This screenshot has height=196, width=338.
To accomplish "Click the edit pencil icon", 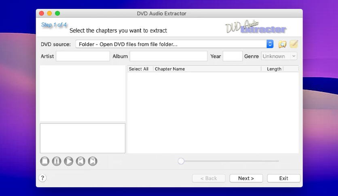I will pyautogui.click(x=294, y=44).
